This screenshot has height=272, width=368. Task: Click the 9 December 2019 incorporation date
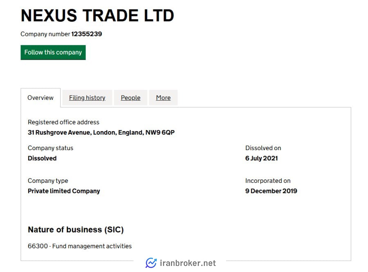click(x=271, y=191)
